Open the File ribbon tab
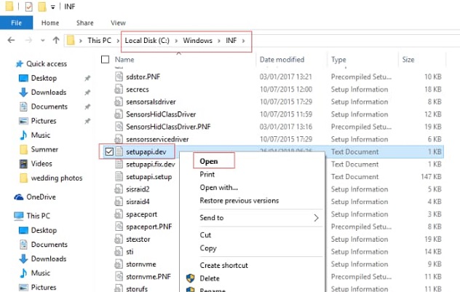The width and height of the screenshot is (460, 292). click(x=17, y=23)
